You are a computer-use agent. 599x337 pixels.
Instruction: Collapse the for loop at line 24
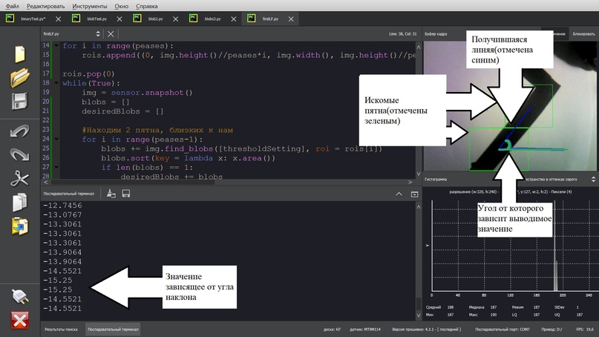(x=56, y=139)
